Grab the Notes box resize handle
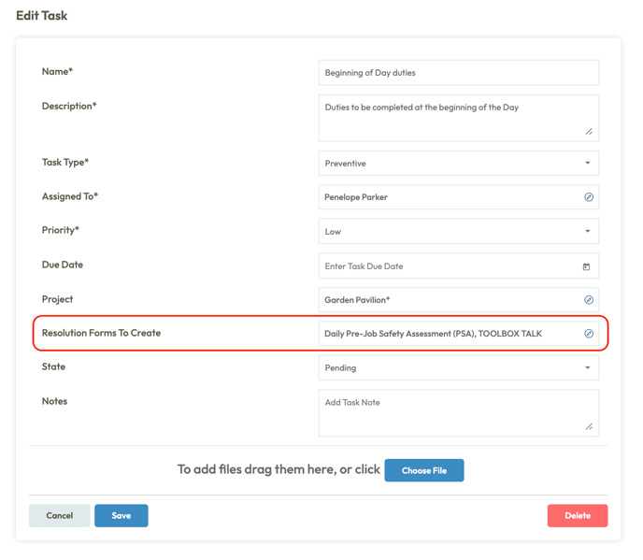643x560 pixels. point(589,427)
